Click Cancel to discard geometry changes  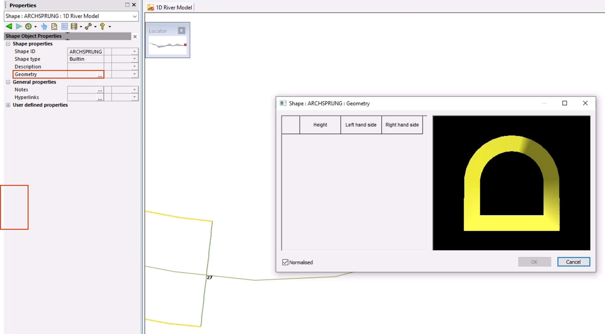573,262
